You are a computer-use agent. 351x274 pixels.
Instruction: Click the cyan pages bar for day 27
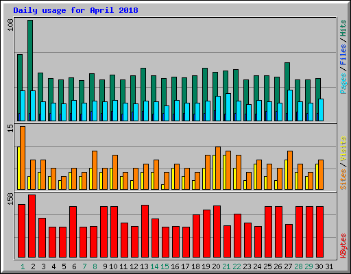[290, 105]
